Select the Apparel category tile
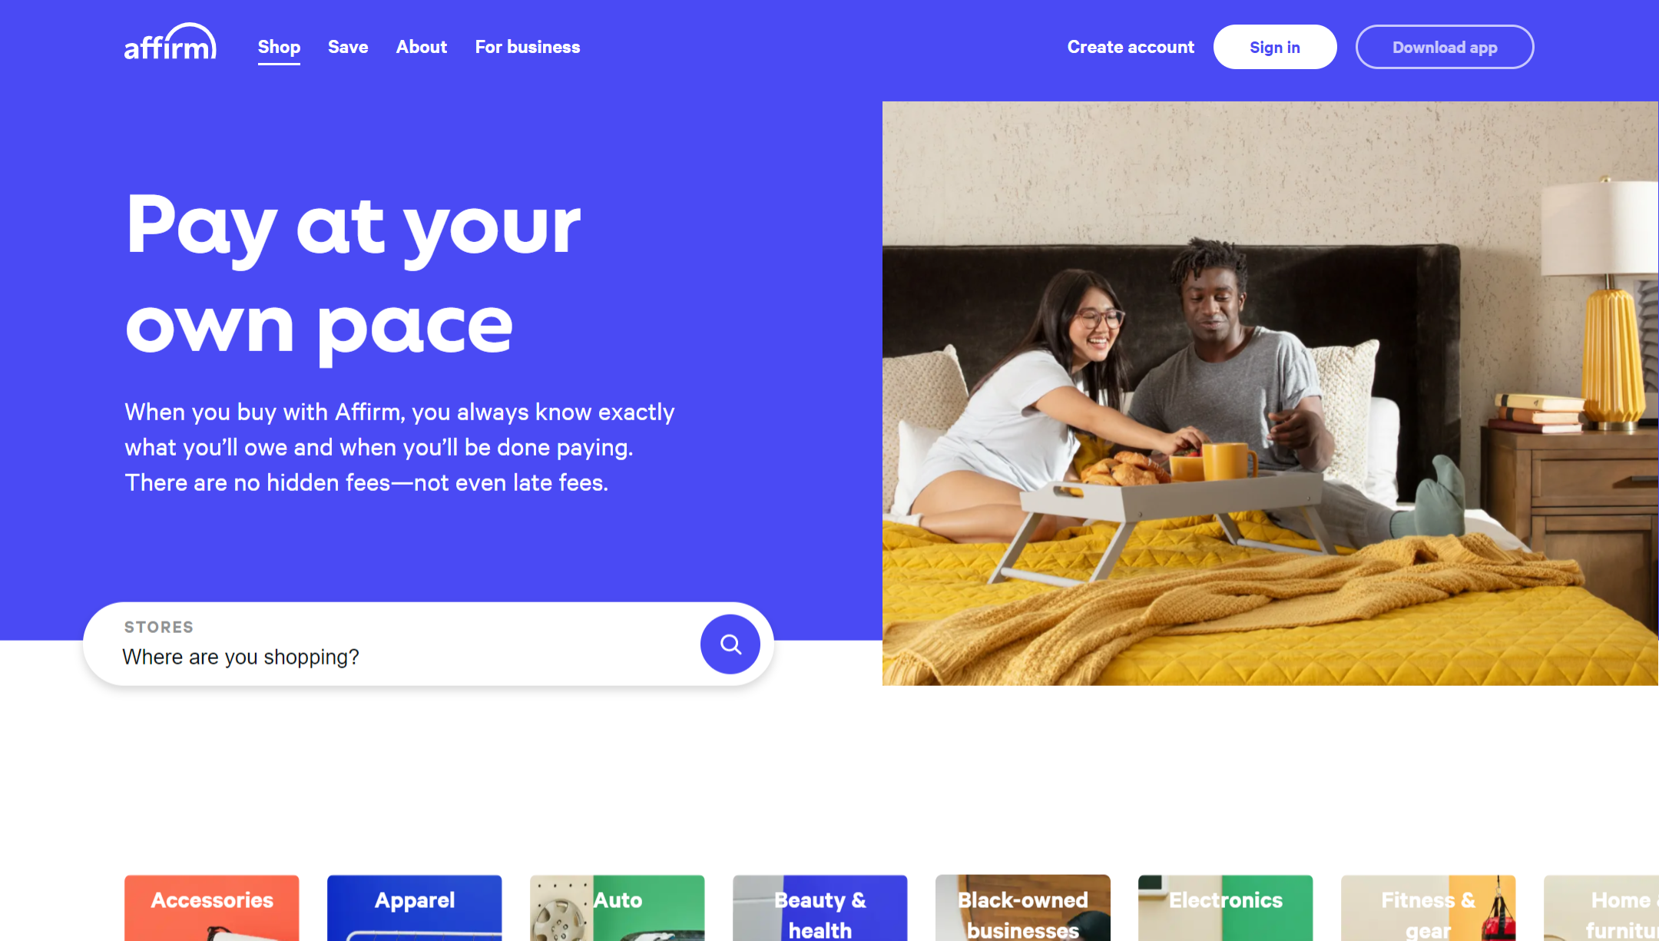 (415, 908)
